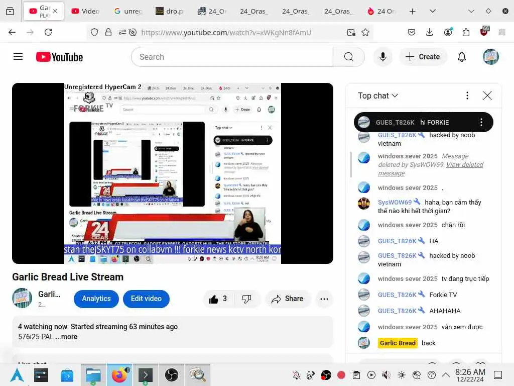The height and width of the screenshot is (386, 514).
Task: Open the notifications bell
Action: (462, 57)
